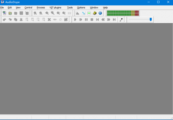Click the green-red level meter display

point(123,13)
